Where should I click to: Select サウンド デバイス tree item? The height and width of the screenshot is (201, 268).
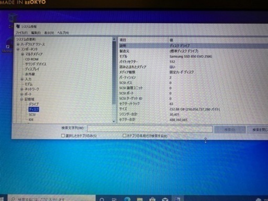coord(36,64)
